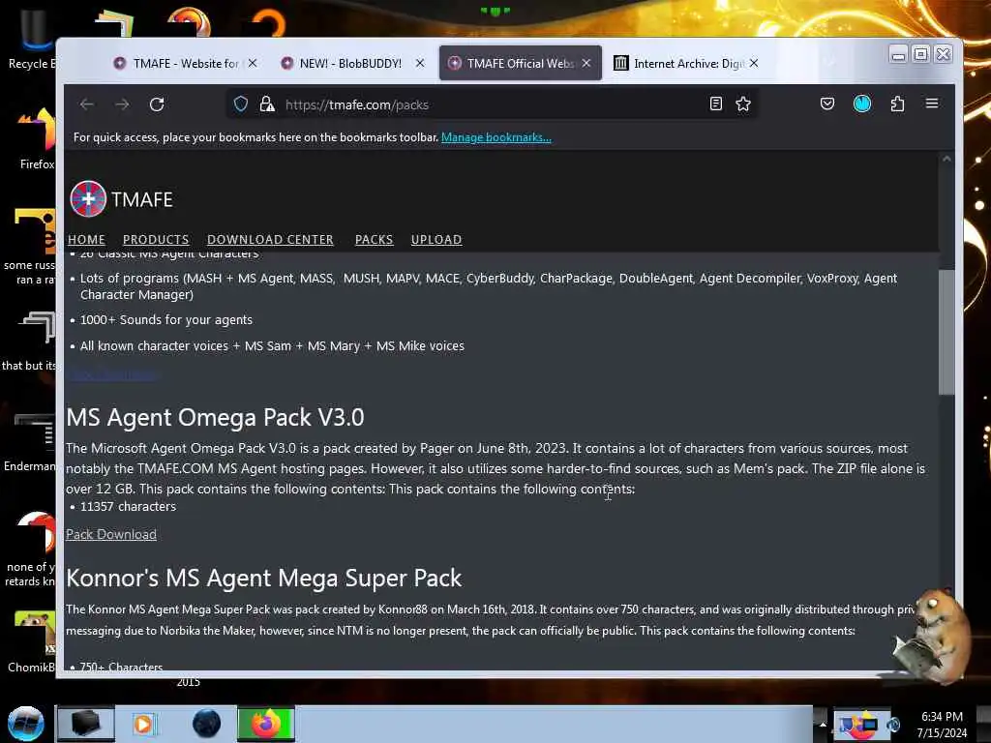Open the 'none of y' desktop icon
Viewport: 991px width, 743px height.
(x=30, y=550)
